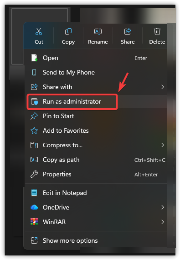Click the zip folder icon beside Compress to

(x=34, y=145)
